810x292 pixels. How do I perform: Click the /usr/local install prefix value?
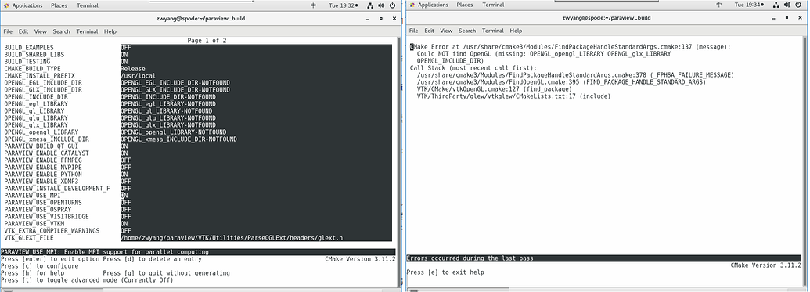137,76
